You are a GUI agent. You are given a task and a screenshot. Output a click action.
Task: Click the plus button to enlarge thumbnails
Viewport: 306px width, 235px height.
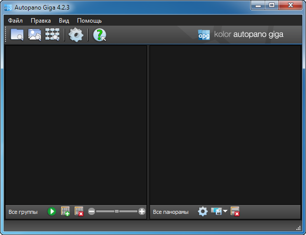click(x=142, y=212)
